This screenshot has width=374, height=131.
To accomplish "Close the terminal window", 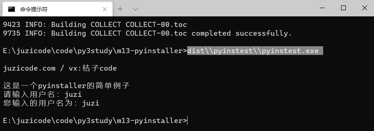I will pyautogui.click(x=364, y=8).
